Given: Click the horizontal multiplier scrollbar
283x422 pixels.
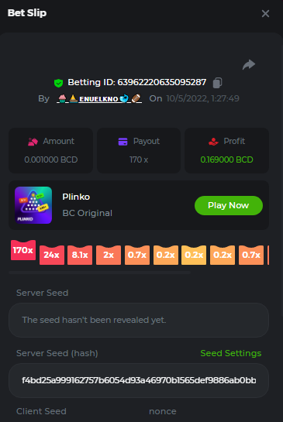Looking at the screenshot, I should click(99, 273).
